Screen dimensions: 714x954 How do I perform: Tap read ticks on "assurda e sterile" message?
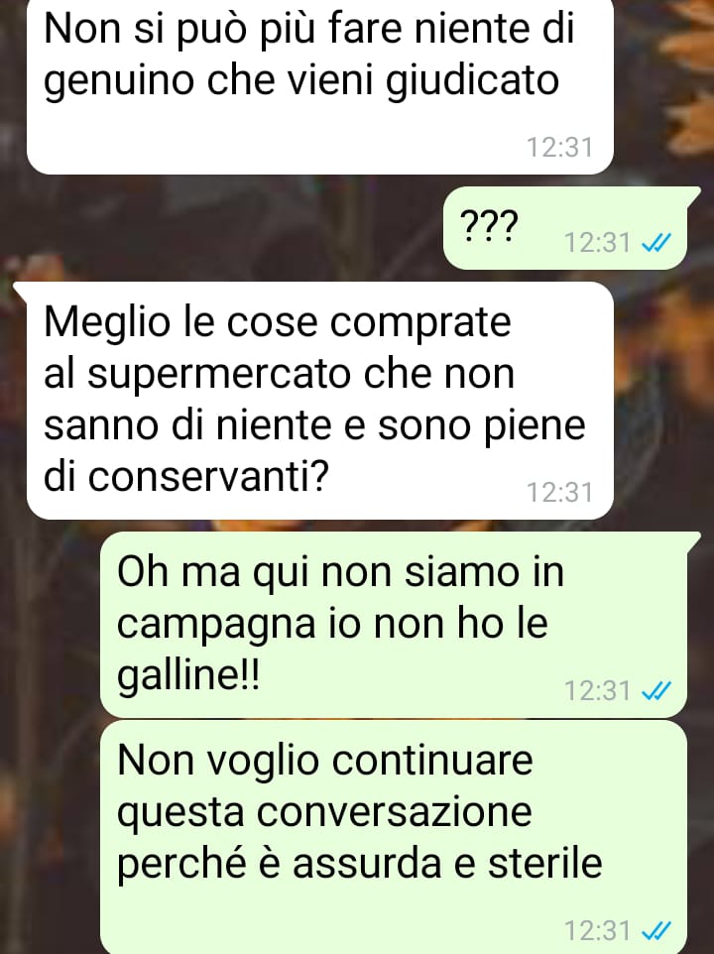[656, 930]
